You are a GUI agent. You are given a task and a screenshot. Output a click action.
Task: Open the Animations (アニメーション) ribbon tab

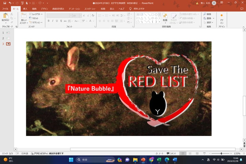74,9
